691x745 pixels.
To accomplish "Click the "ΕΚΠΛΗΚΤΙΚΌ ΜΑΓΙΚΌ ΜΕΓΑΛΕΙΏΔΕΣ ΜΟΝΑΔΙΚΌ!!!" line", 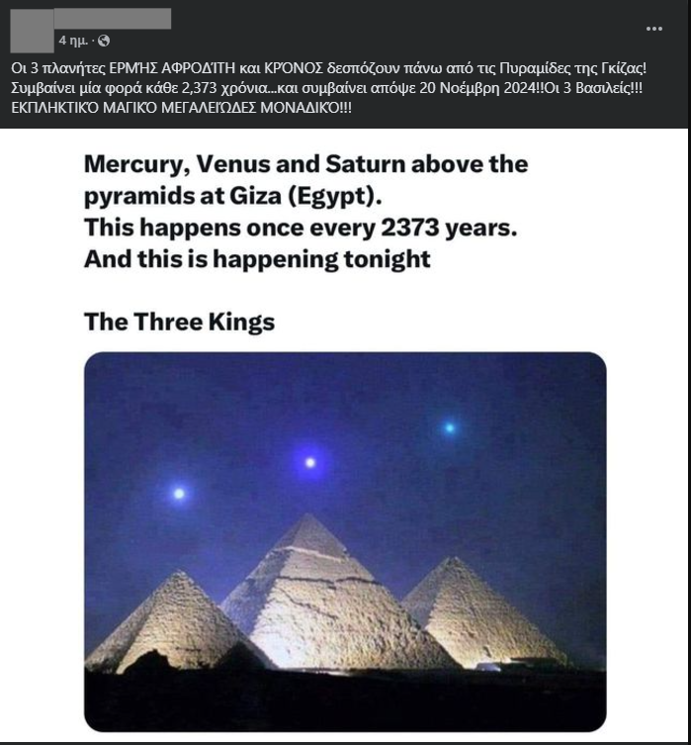I will click(x=181, y=108).
